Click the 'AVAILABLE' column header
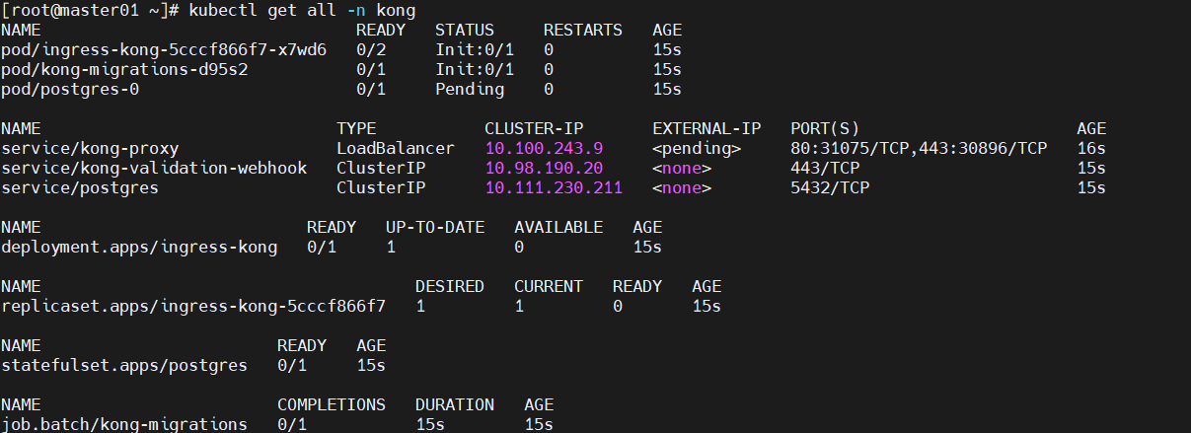Image resolution: width=1191 pixels, height=433 pixels. (558, 227)
